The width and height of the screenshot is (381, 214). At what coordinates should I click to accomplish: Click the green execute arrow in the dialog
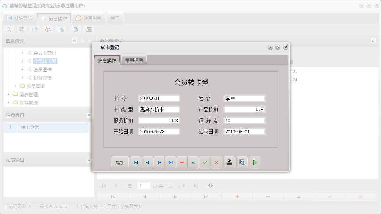coord(255,162)
